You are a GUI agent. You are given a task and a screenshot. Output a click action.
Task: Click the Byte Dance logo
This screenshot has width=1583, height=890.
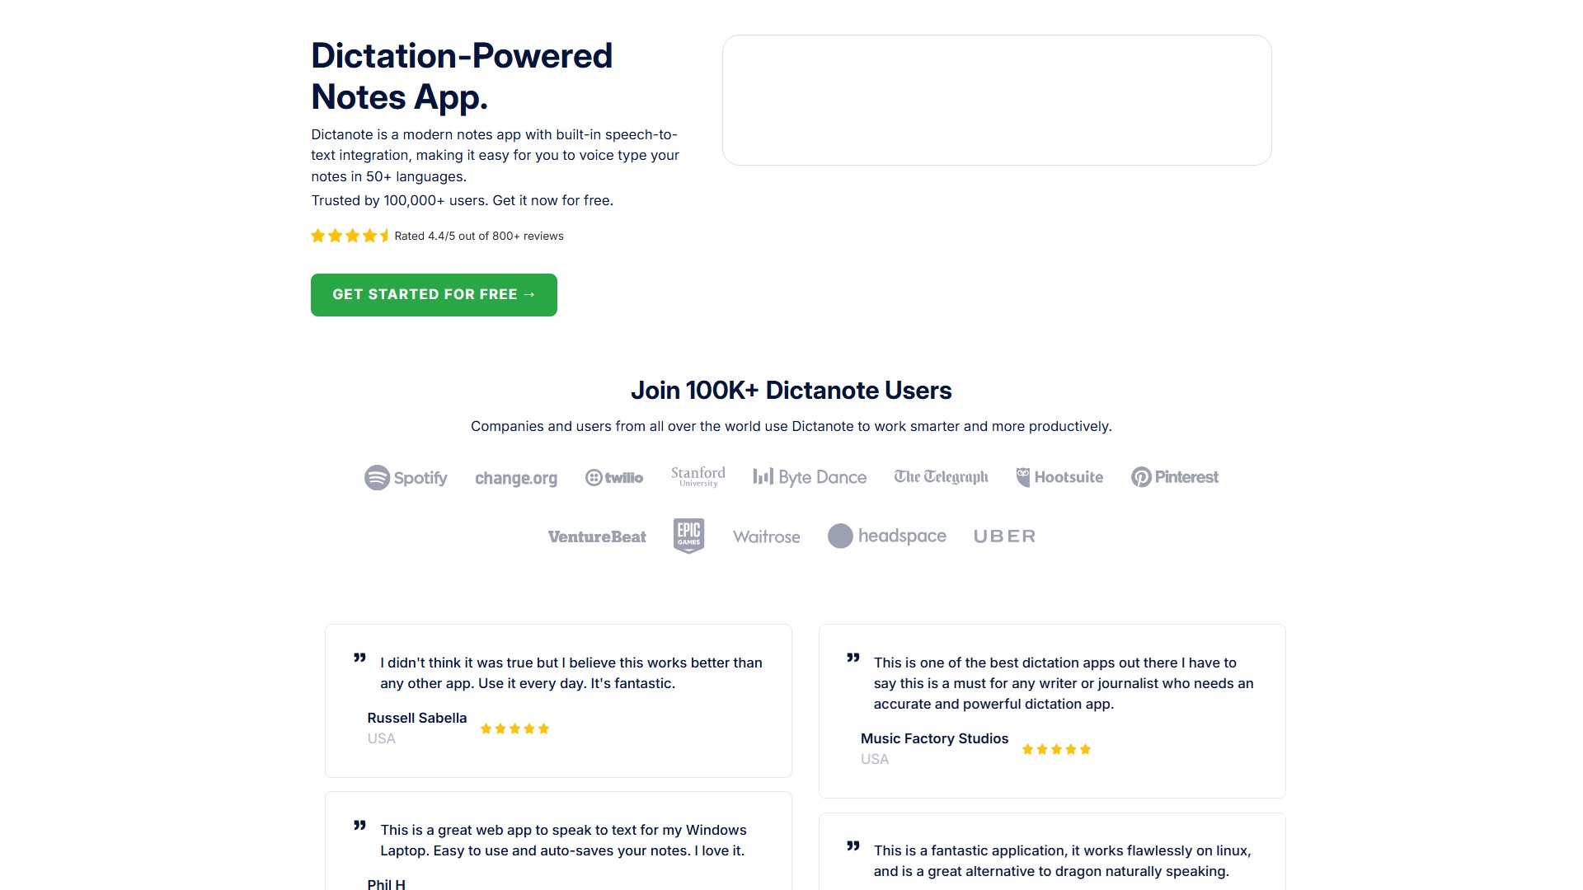810,477
